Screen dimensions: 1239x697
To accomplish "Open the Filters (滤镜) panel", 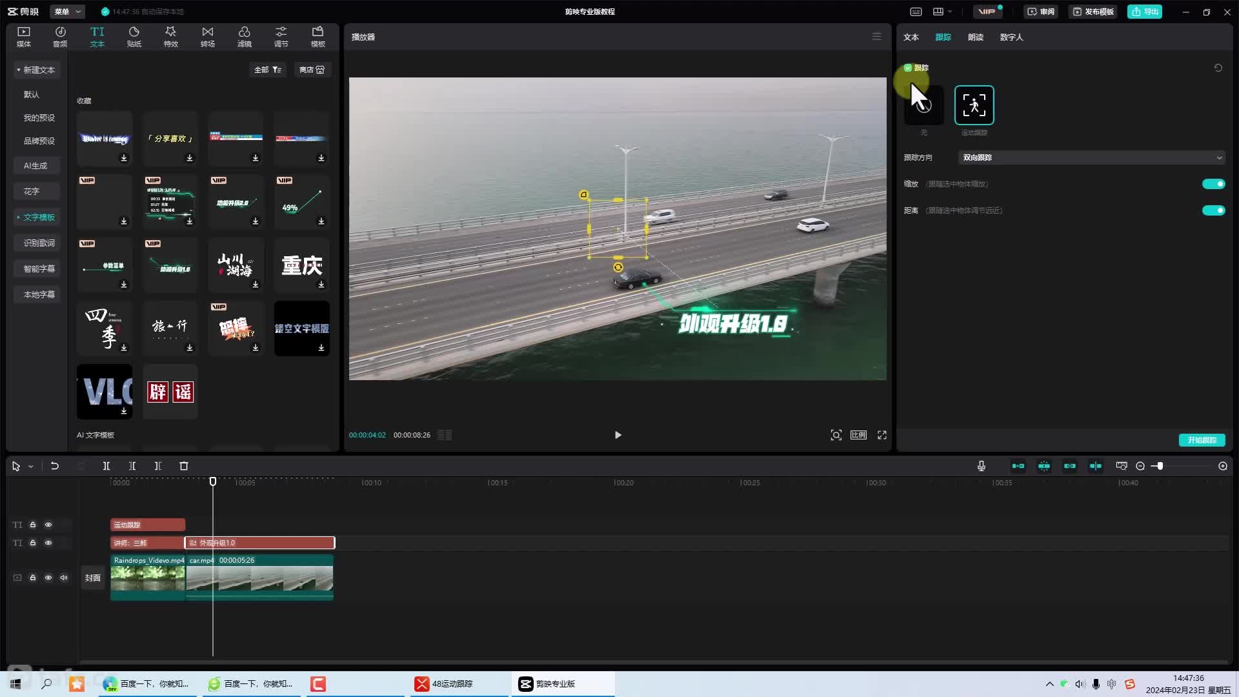I will pyautogui.click(x=244, y=37).
